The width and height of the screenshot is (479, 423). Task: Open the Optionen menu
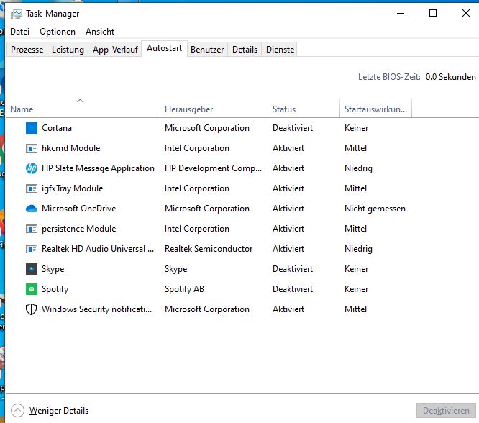[58, 32]
